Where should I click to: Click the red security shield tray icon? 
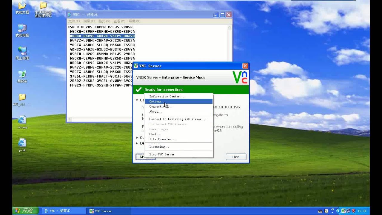[354, 211]
